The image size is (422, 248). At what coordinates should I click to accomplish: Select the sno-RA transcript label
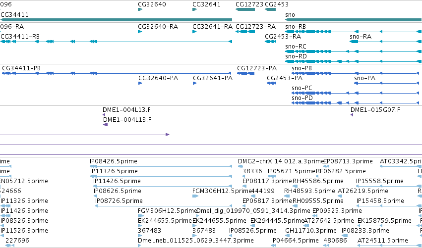(x=361, y=37)
